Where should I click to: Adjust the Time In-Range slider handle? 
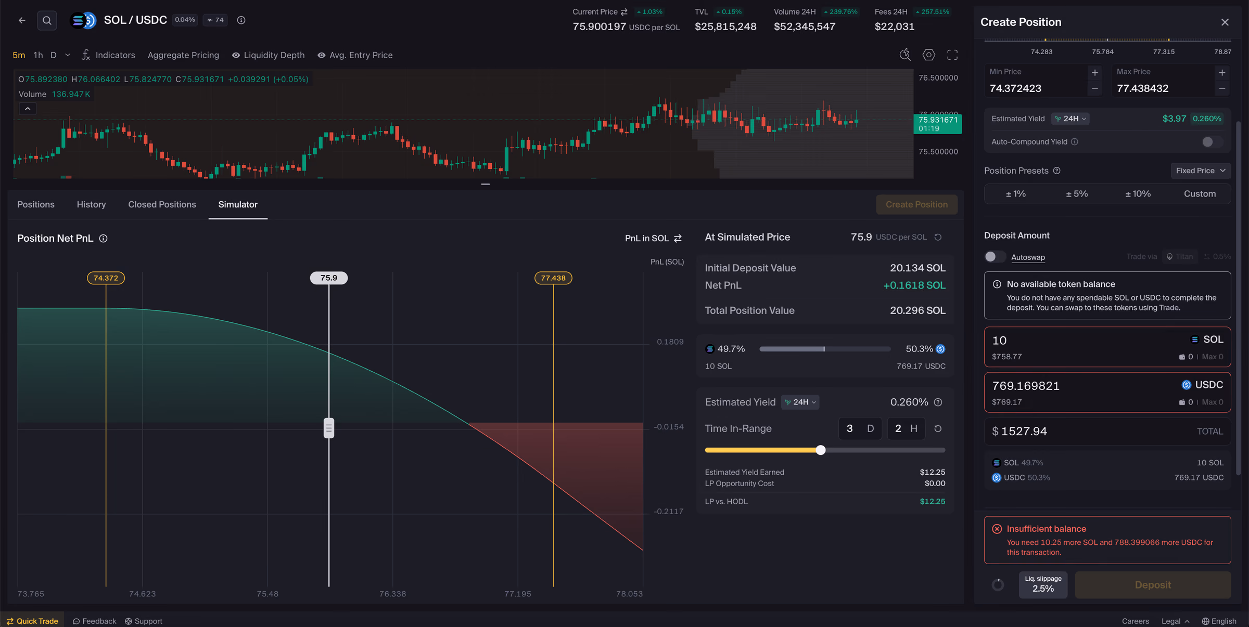[x=820, y=450]
